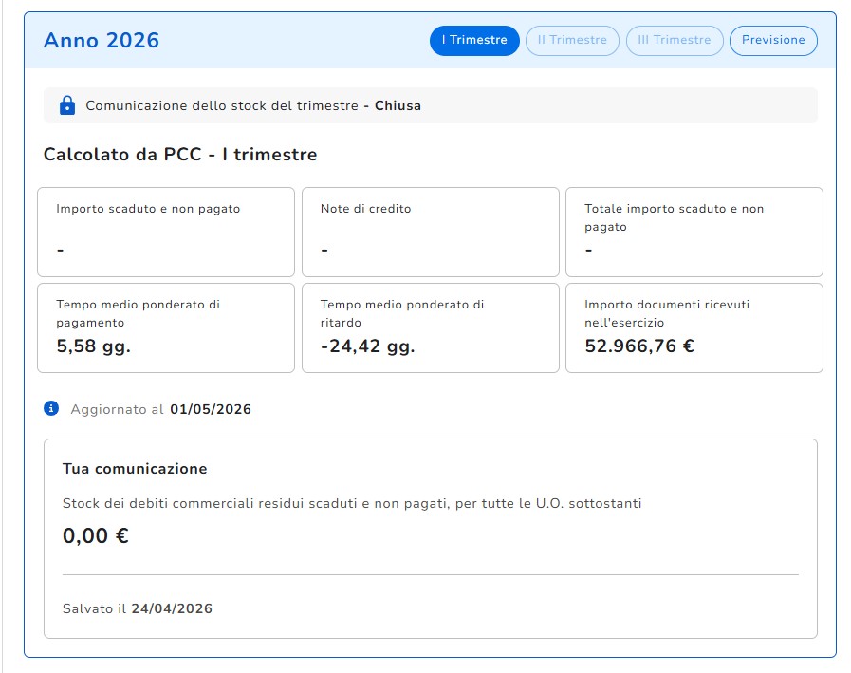851x673 pixels.
Task: Click the -24,42 gg. value
Action: pos(367,346)
